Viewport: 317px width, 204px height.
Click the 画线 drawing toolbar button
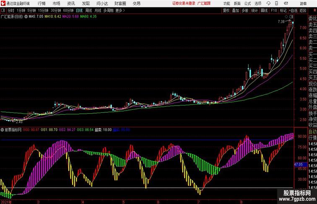coord(264,10)
